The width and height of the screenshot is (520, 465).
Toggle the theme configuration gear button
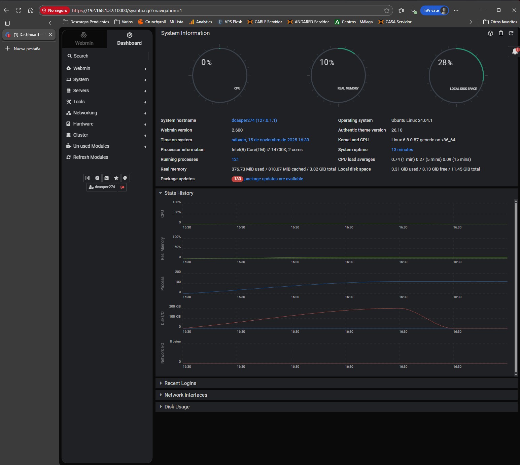(97, 178)
